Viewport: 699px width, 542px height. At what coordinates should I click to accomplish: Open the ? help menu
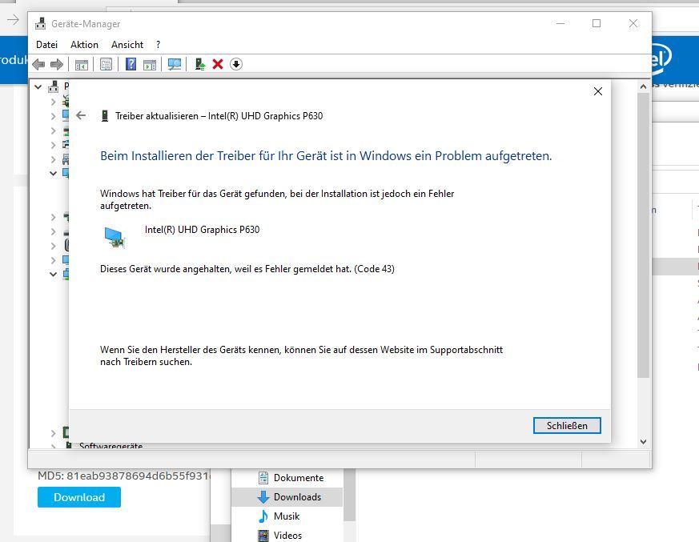(159, 45)
